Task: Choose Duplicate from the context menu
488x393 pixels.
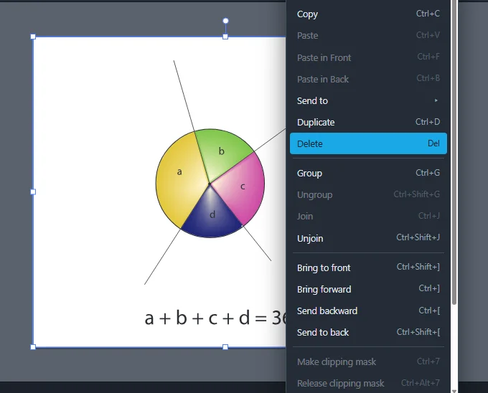Action: [x=368, y=122]
